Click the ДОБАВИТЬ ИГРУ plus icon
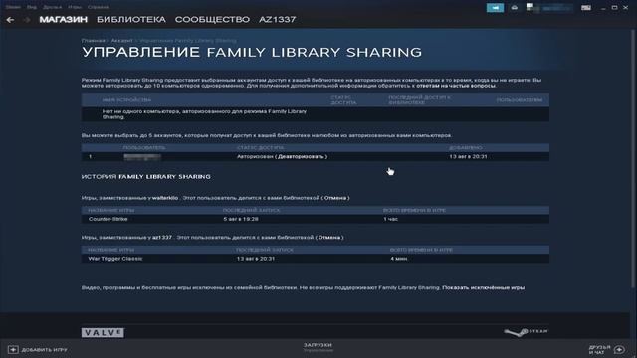Image resolution: width=637 pixels, height=358 pixels. point(13,349)
